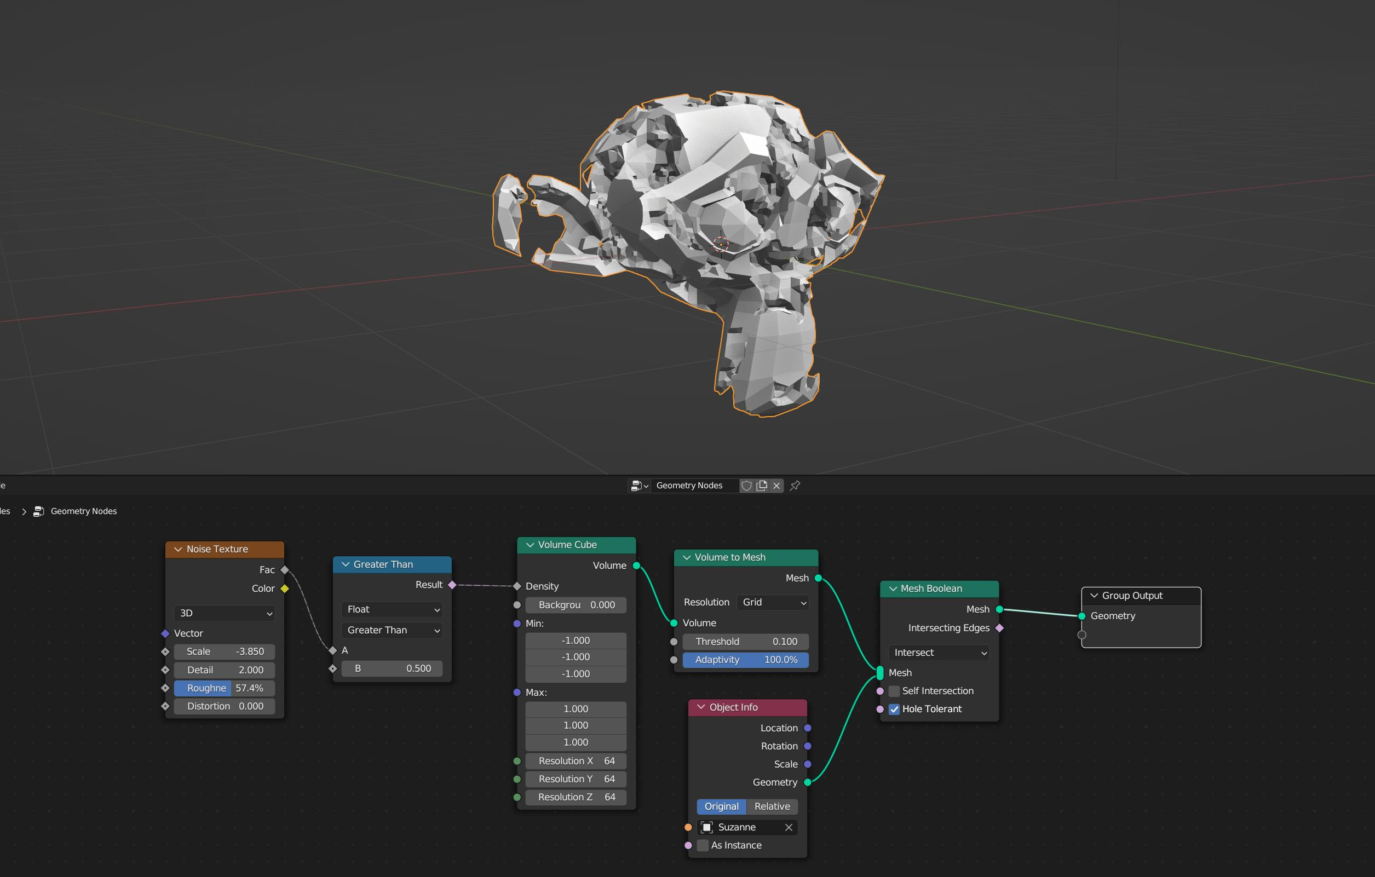
Task: Open the Intersect operation dropdown
Action: coord(939,653)
